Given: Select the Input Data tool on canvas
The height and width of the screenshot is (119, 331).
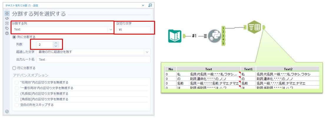Looking at the screenshot, I should 175,36.
